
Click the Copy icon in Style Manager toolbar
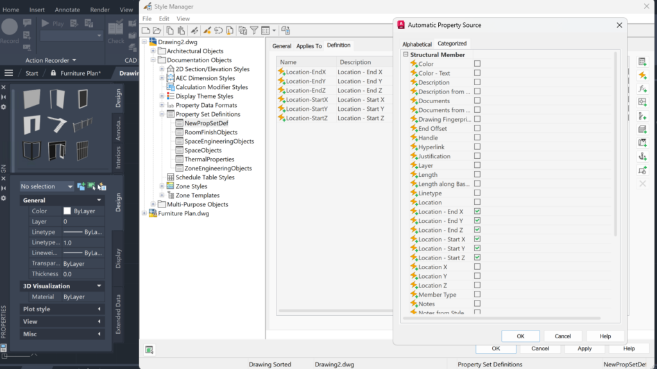tap(169, 31)
